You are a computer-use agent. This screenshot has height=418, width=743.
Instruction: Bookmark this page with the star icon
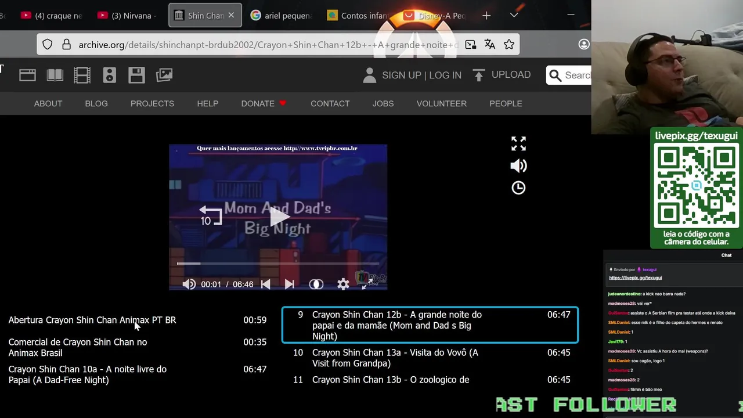(x=509, y=45)
